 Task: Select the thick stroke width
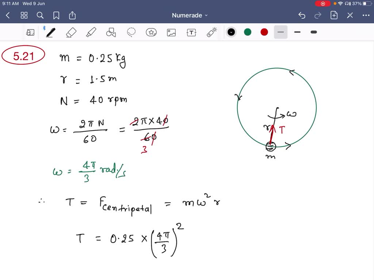pos(313,32)
